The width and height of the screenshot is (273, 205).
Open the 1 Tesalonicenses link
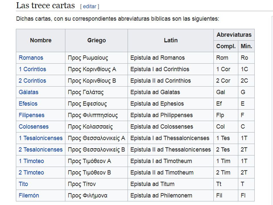pos(41,138)
